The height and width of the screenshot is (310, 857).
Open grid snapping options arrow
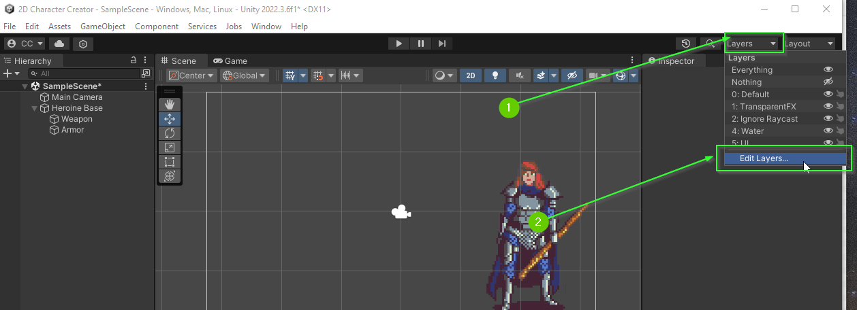(331, 75)
